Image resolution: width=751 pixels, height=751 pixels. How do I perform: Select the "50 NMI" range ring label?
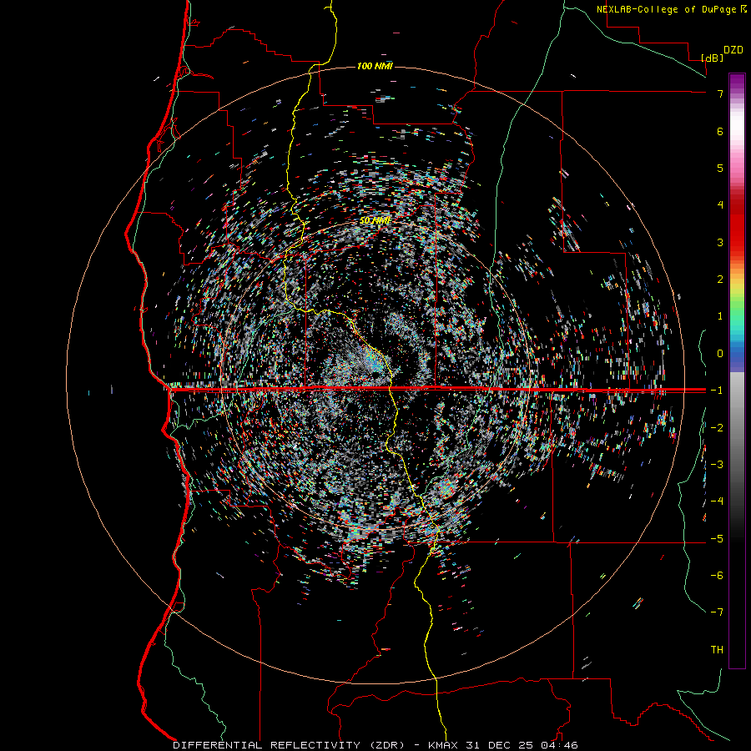(375, 220)
